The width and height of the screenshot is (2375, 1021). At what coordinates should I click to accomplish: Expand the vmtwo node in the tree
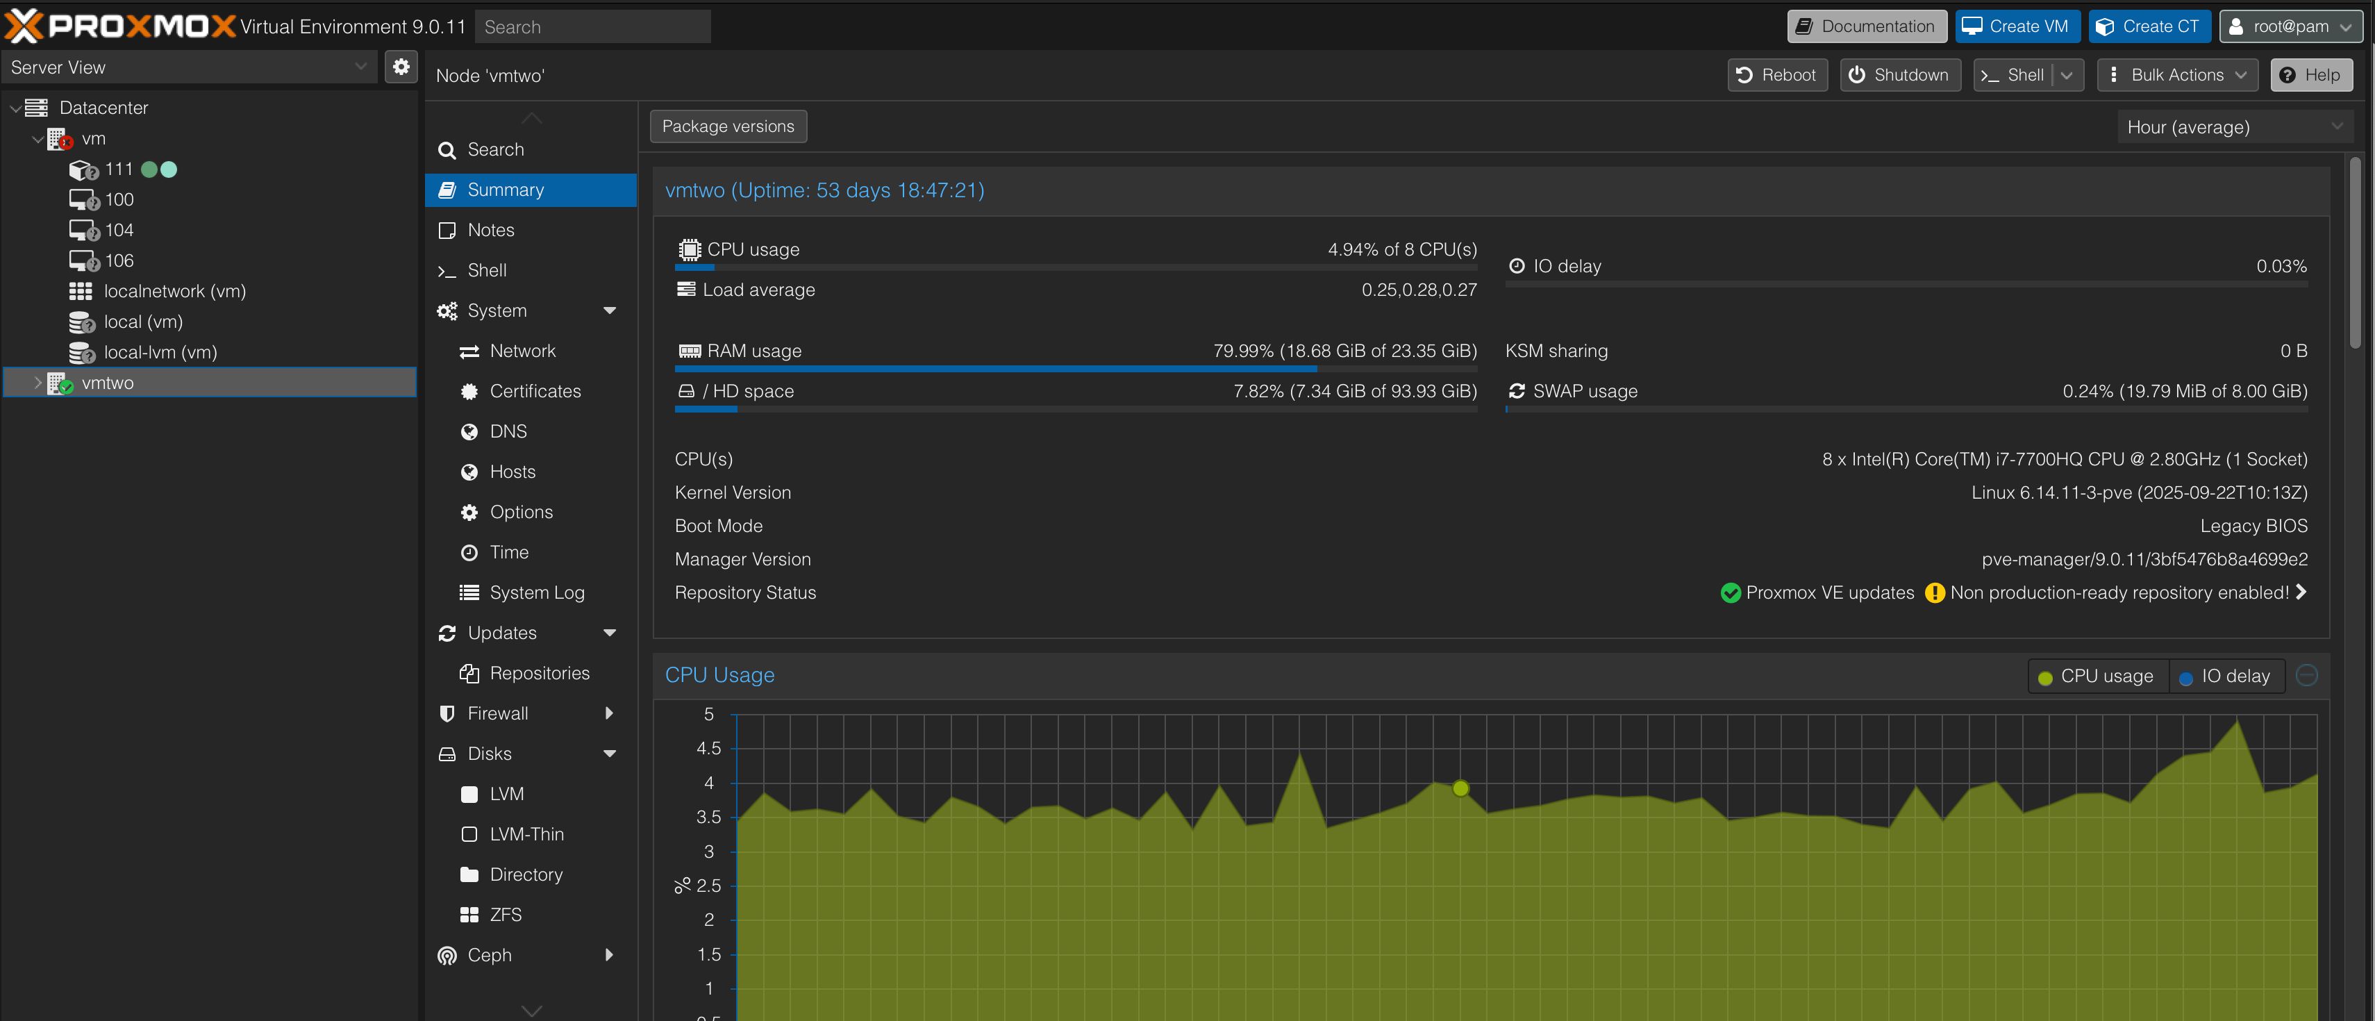point(37,383)
